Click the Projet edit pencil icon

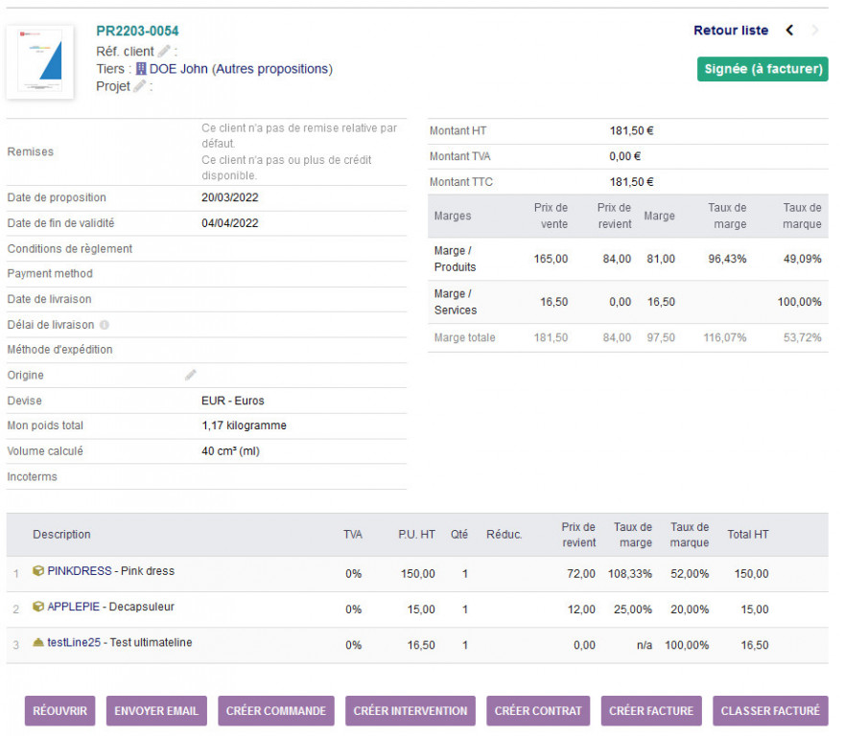[x=140, y=86]
